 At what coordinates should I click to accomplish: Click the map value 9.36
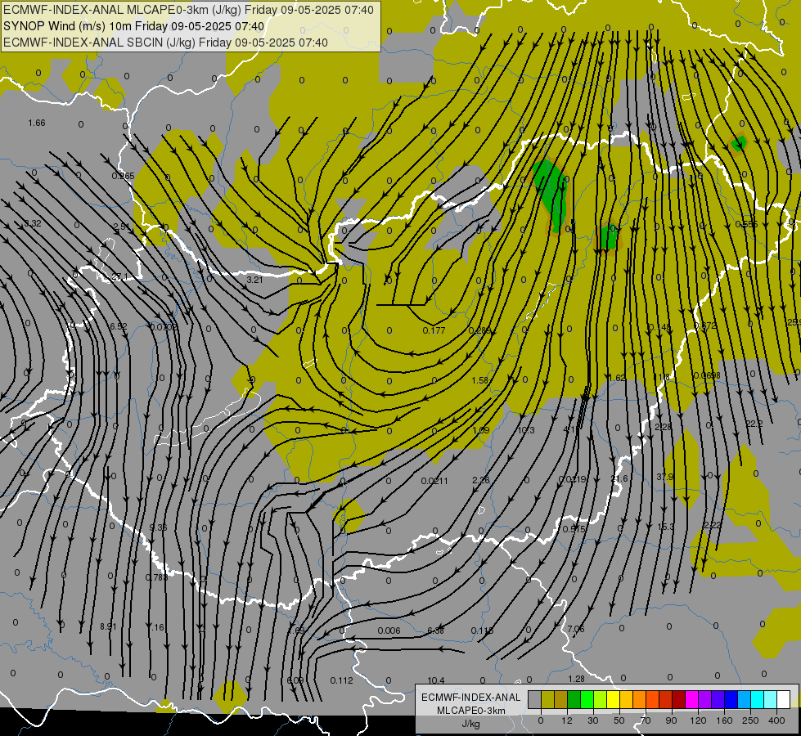pos(158,527)
